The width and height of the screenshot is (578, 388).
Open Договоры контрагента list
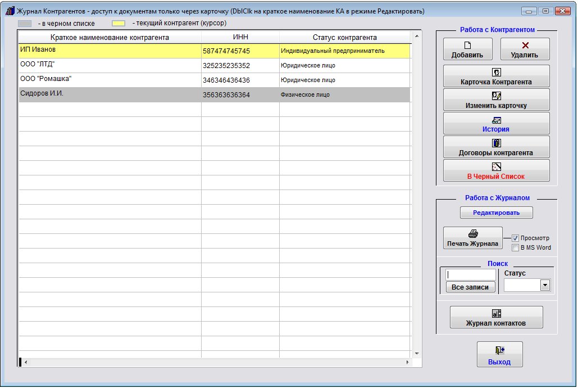pos(496,147)
